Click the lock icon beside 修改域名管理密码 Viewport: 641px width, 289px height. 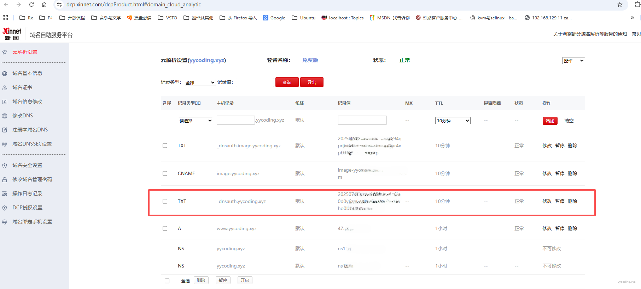coord(5,180)
